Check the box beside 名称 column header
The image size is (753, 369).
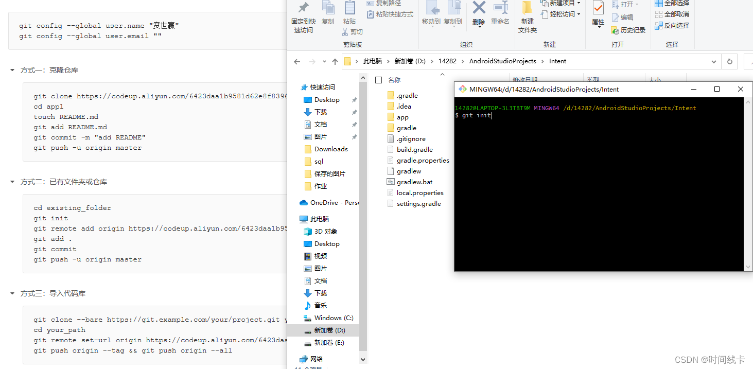pyautogui.click(x=379, y=80)
